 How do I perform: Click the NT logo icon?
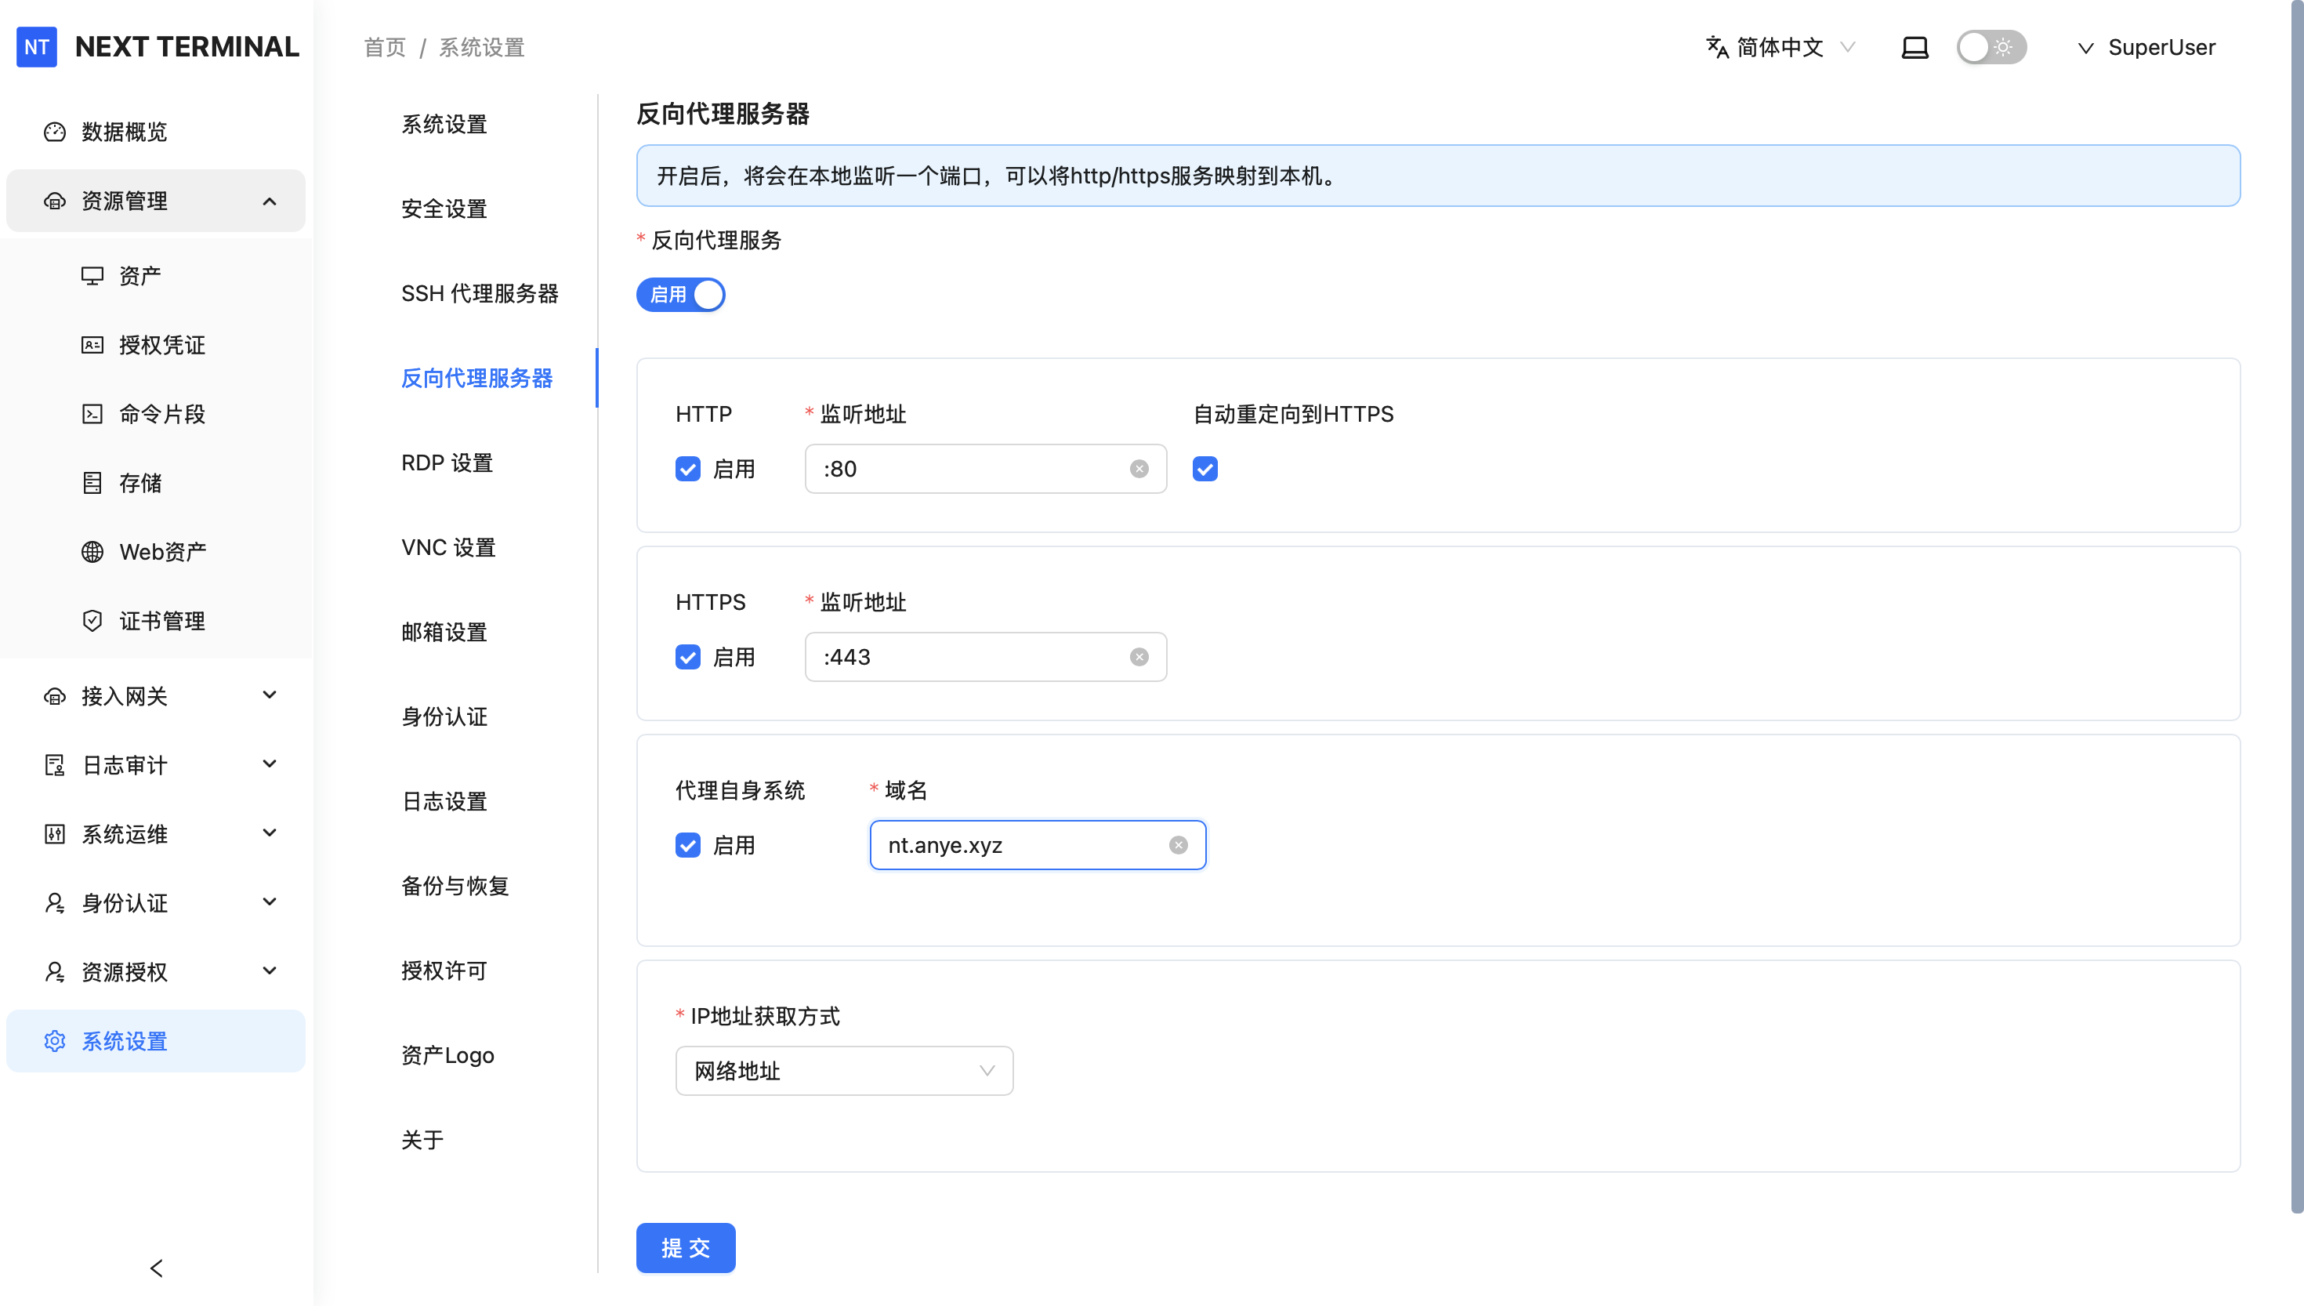37,47
